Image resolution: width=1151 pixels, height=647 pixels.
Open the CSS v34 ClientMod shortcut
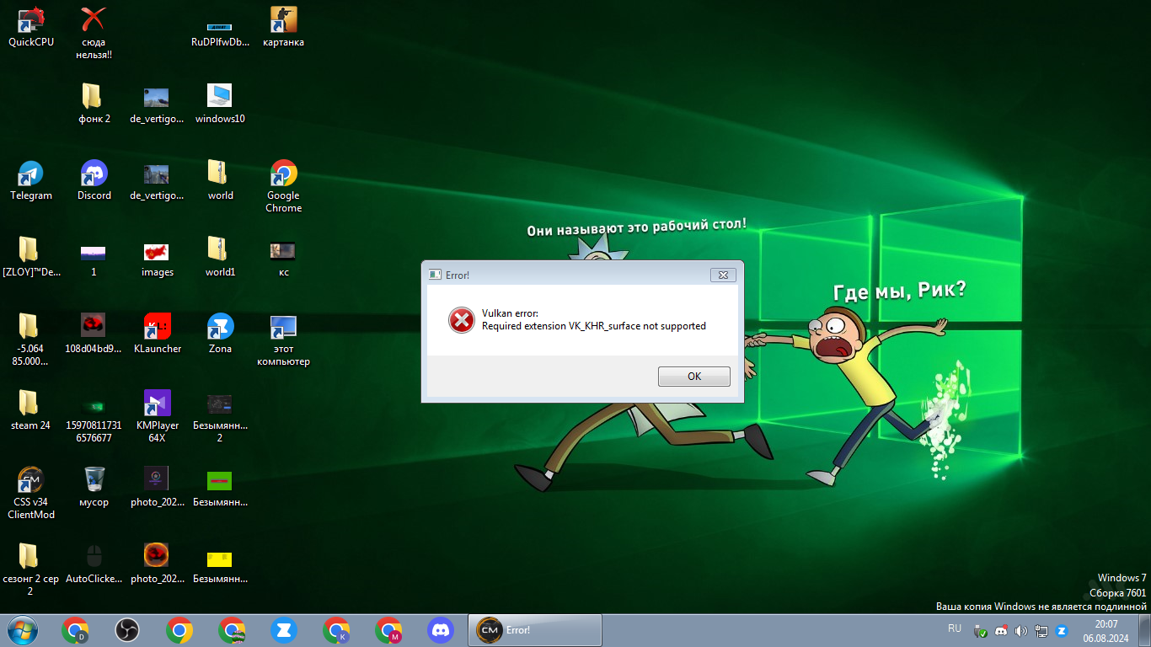point(30,481)
